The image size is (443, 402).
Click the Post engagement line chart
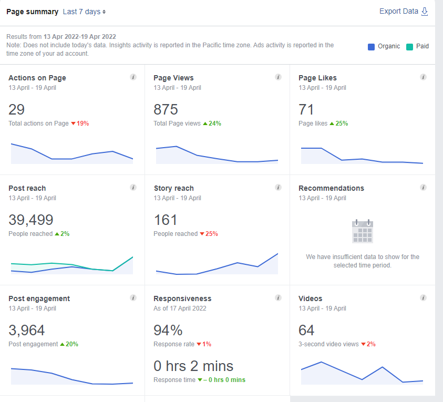pyautogui.click(x=72, y=376)
